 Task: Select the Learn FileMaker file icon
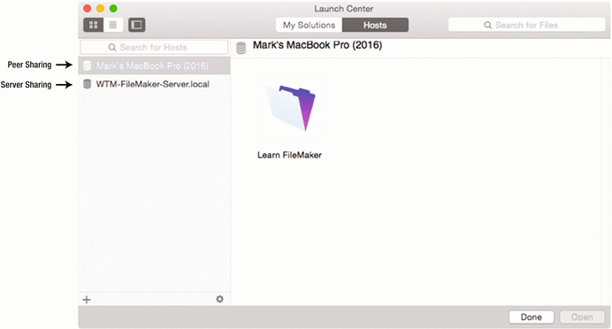pos(289,107)
